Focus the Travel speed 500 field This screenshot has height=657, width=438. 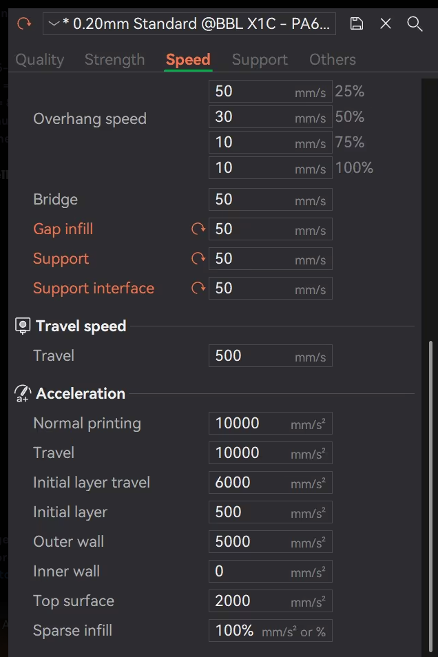pyautogui.click(x=270, y=356)
